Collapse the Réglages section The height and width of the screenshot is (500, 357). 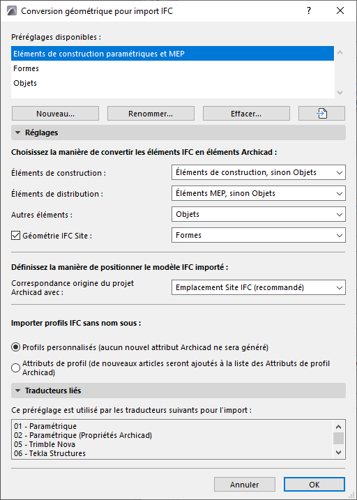(x=178, y=132)
